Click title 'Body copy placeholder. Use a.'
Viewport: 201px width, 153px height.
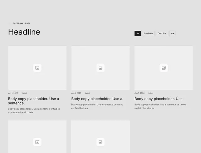97,99
